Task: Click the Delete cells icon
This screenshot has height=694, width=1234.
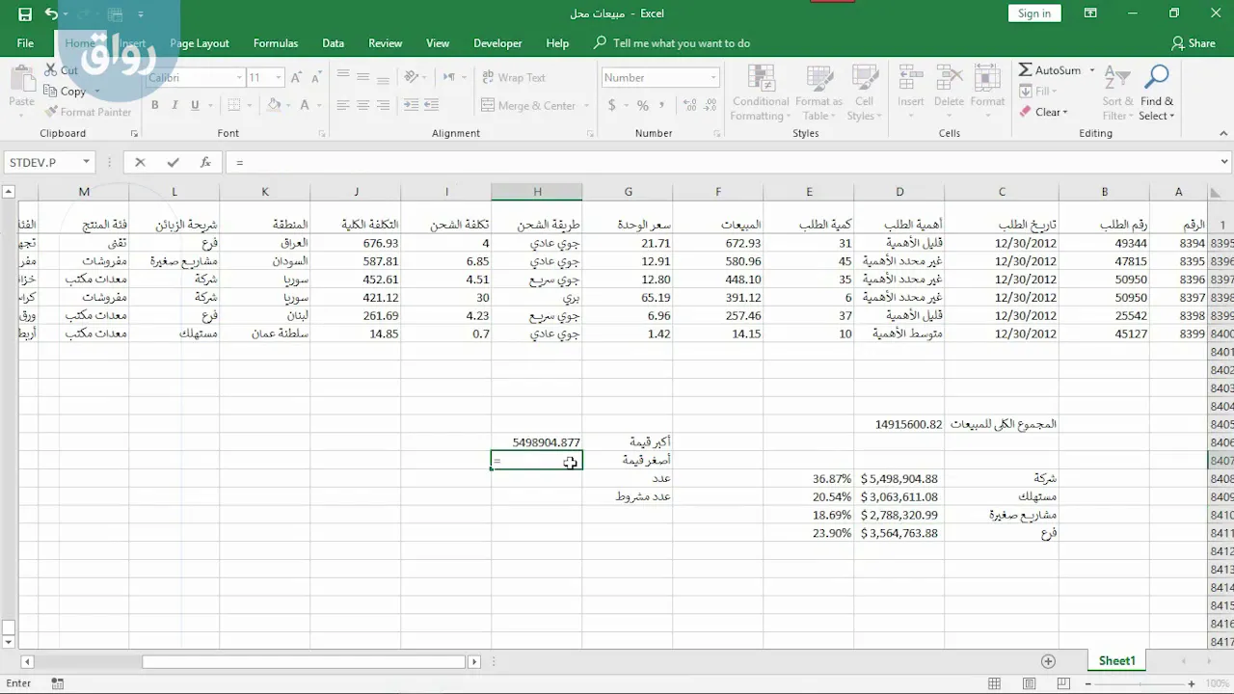Action: (x=949, y=79)
